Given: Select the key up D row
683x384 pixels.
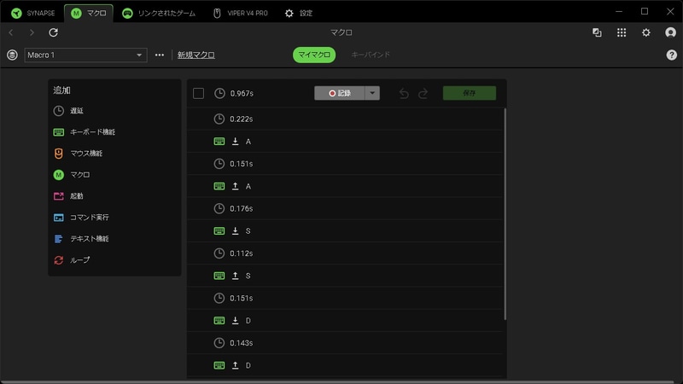Looking at the screenshot, I should [x=345, y=365].
